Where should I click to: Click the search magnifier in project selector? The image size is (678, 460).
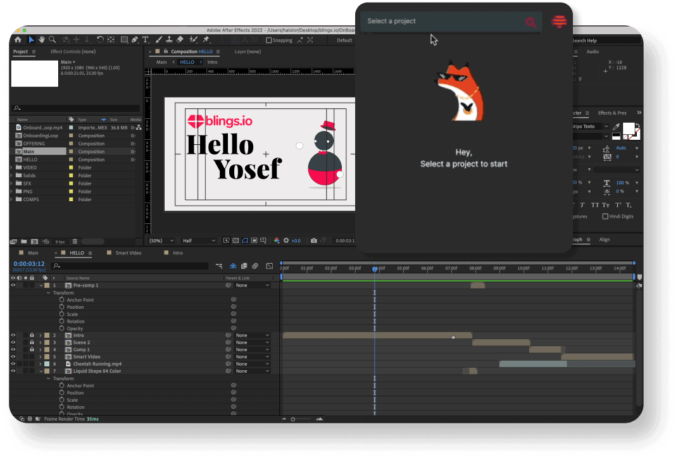tap(531, 22)
